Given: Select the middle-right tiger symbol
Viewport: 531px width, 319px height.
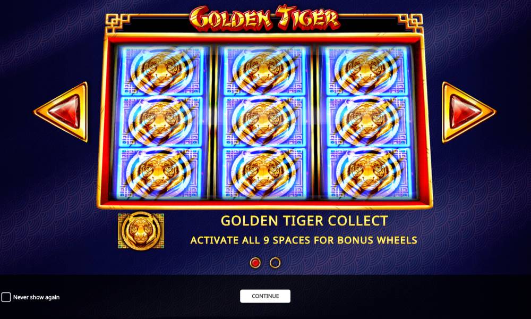Looking at the screenshot, I should point(367,121).
